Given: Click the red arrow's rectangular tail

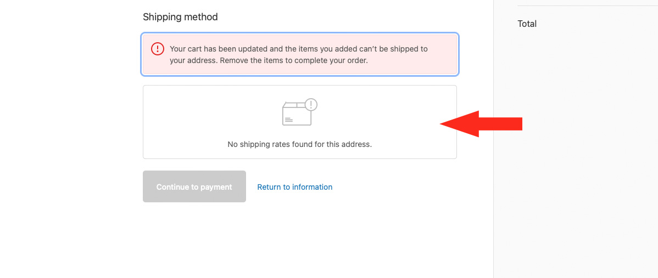Looking at the screenshot, I should (x=500, y=124).
